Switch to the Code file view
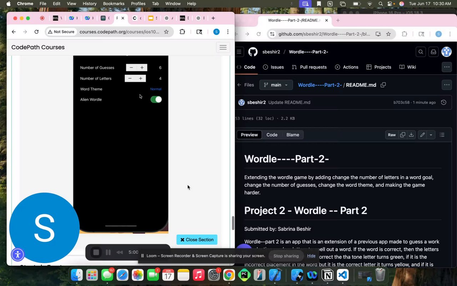 pos(272,135)
